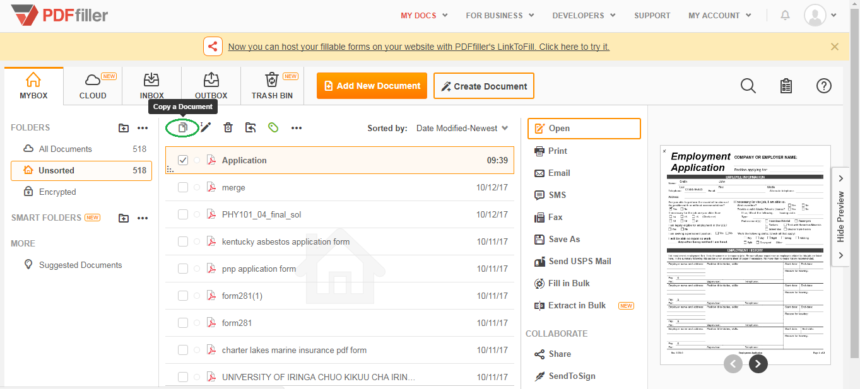Click the search magnifier icon
The image size is (860, 389).
[748, 86]
